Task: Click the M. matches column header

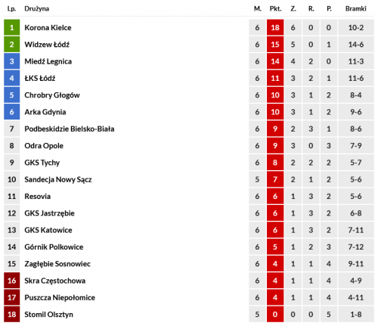Action: [258, 9]
